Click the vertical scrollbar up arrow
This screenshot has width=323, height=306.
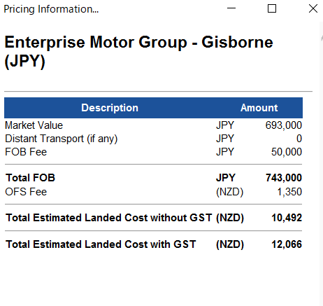[x=322, y=38]
